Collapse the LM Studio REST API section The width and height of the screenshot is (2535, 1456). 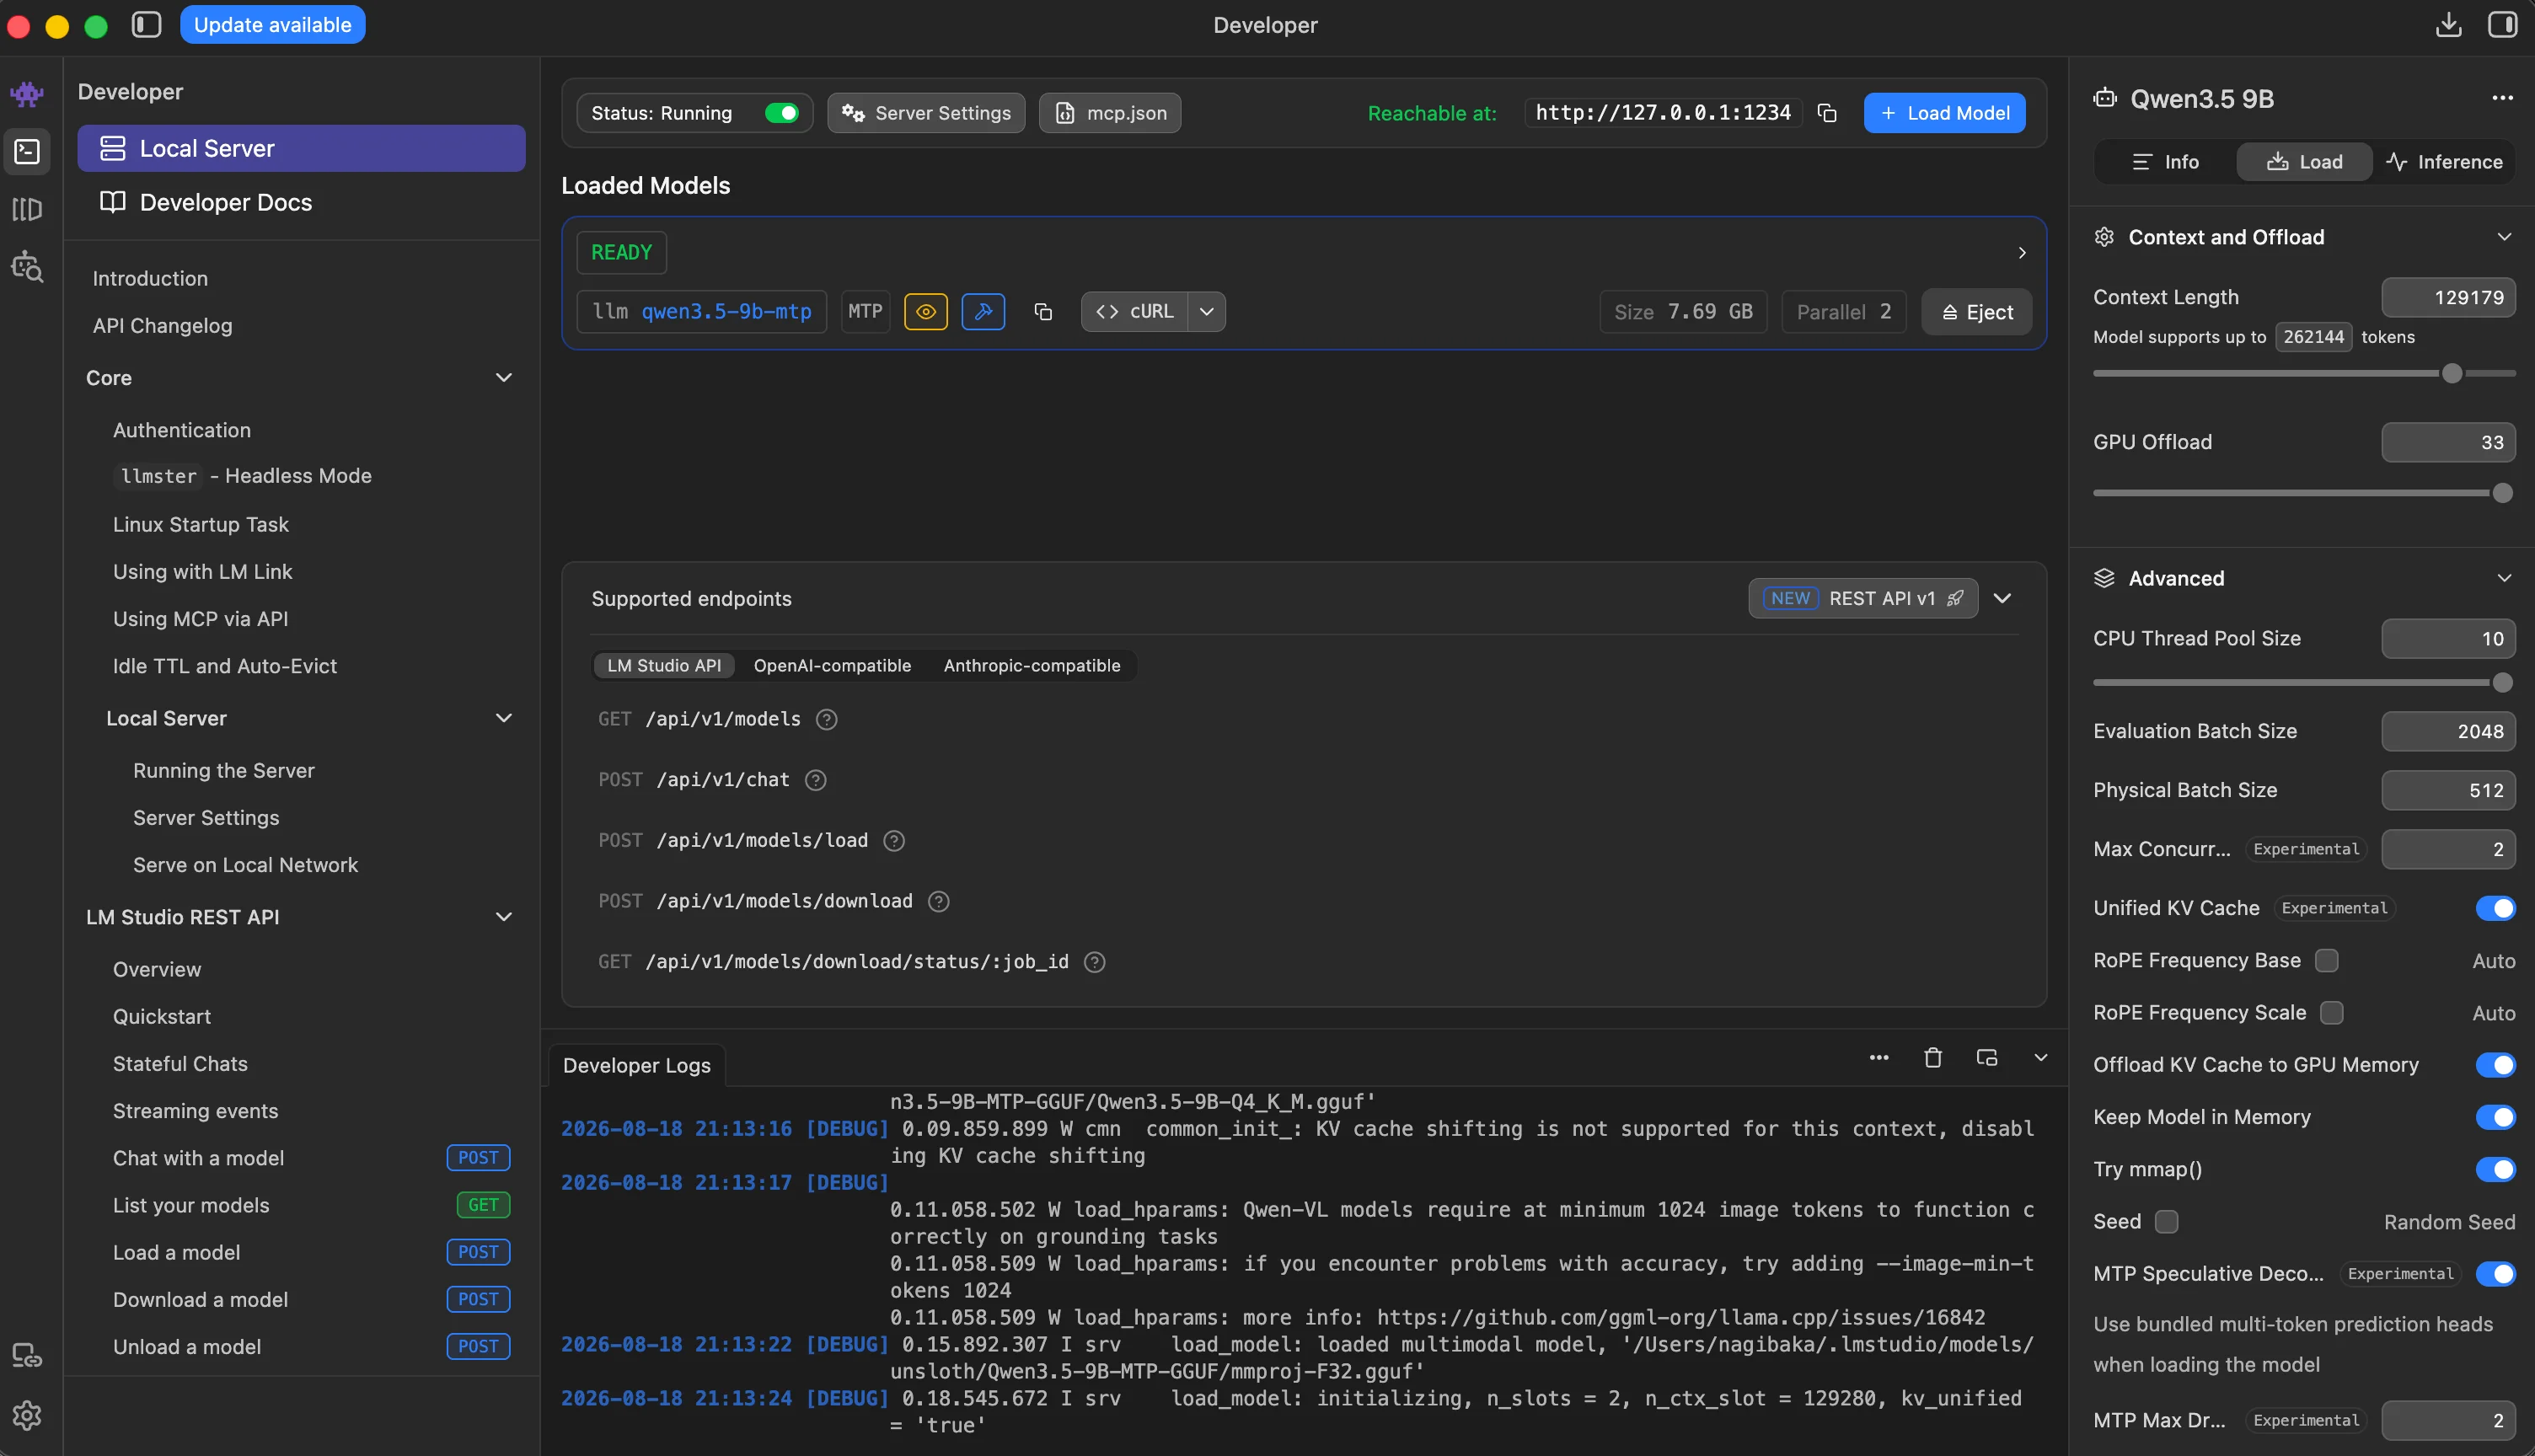coord(504,917)
